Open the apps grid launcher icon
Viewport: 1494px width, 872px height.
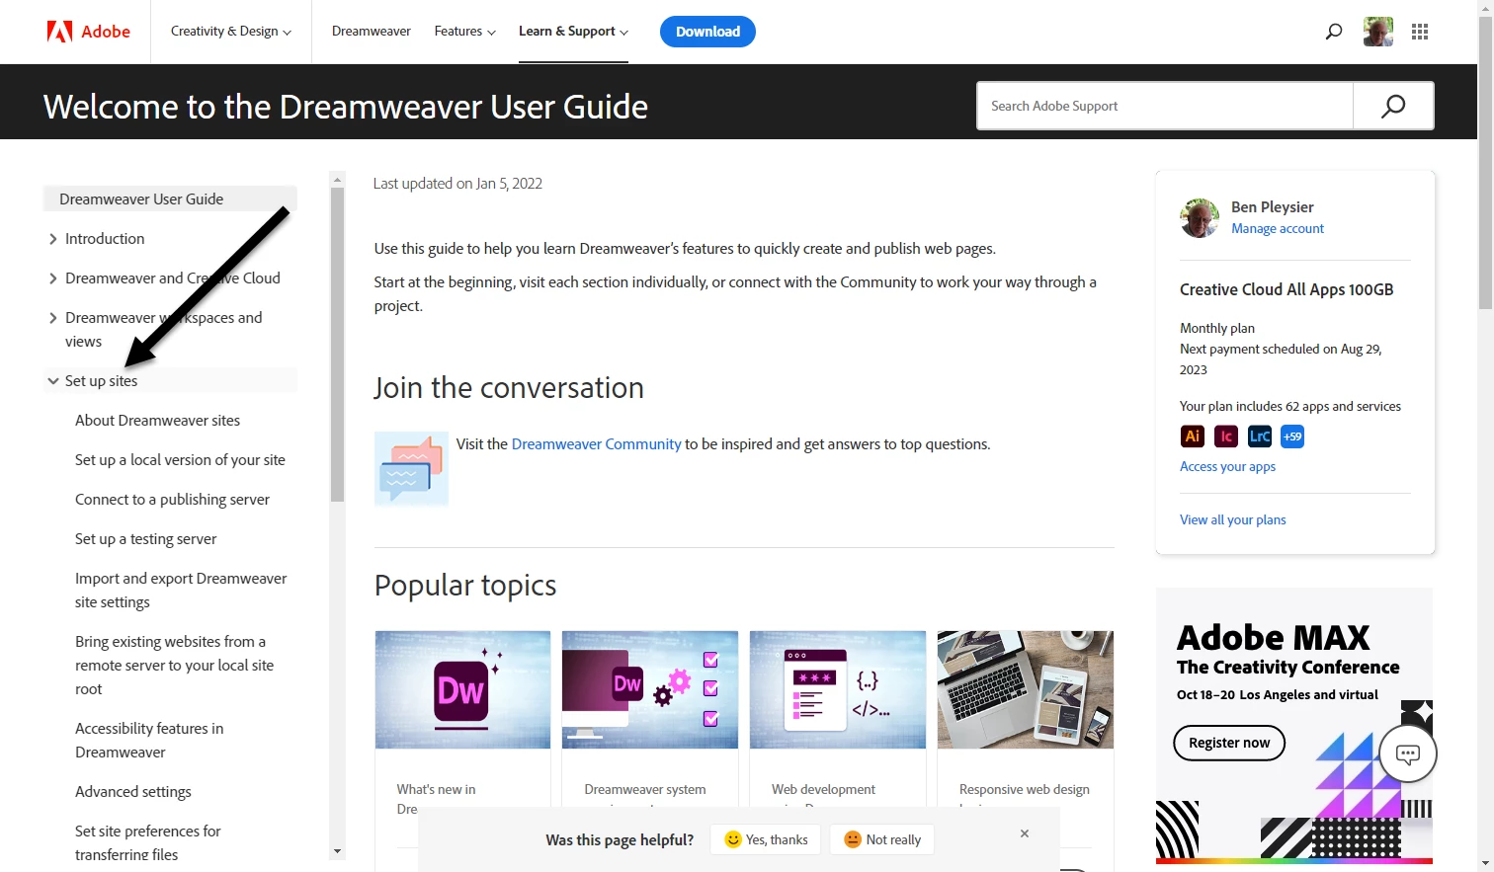pos(1420,32)
